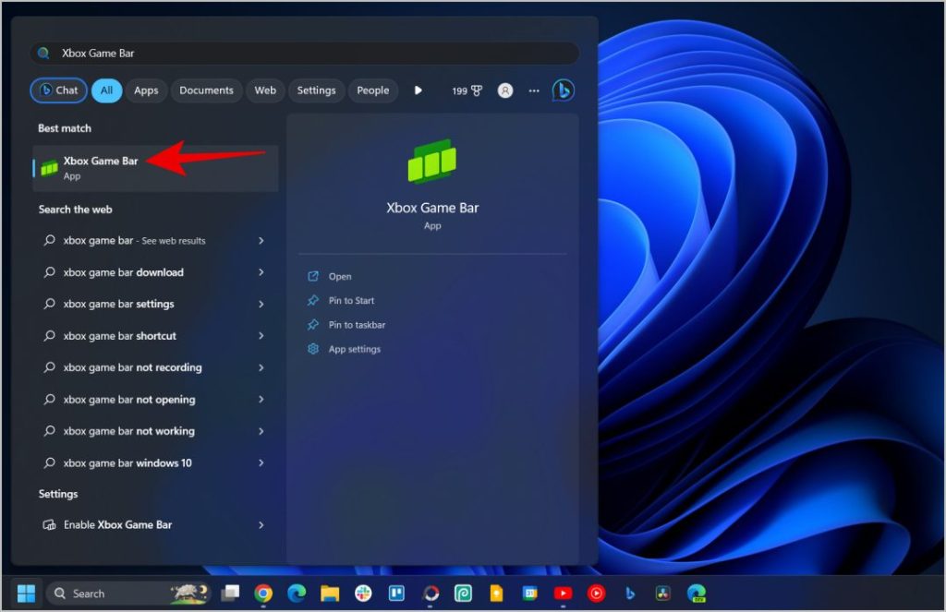Select 'xbox game bar not opening' suggestion

[155, 399]
